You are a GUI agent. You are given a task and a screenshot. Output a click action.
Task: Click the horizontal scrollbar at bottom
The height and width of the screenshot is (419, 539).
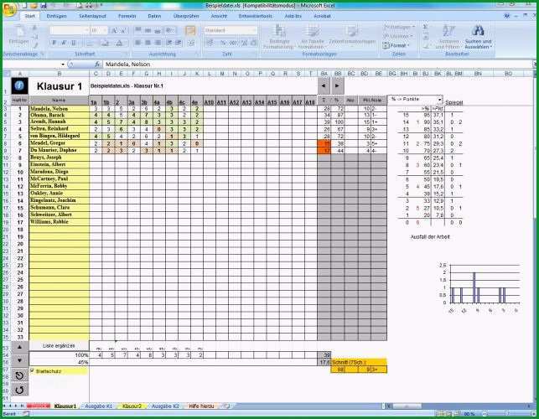[457, 406]
